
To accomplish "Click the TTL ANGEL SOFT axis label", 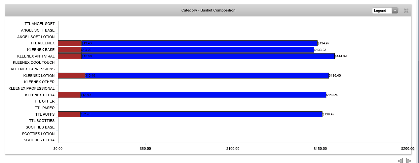I will click(39, 24).
